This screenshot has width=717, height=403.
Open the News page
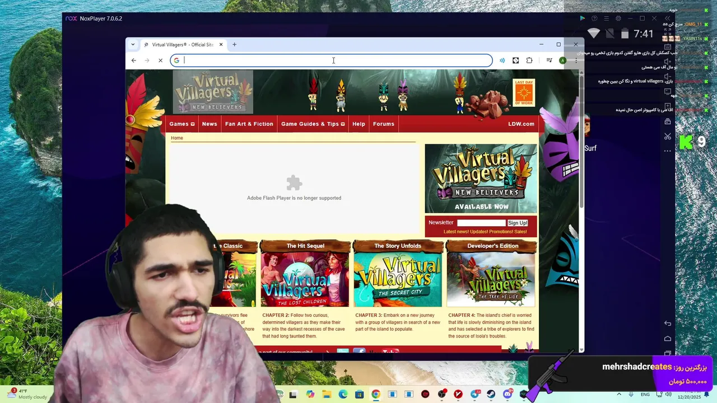click(x=209, y=124)
